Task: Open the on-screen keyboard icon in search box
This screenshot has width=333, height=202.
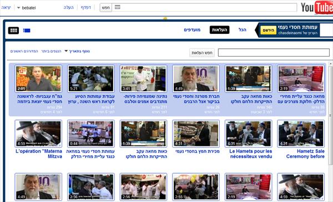Action: coord(118,7)
